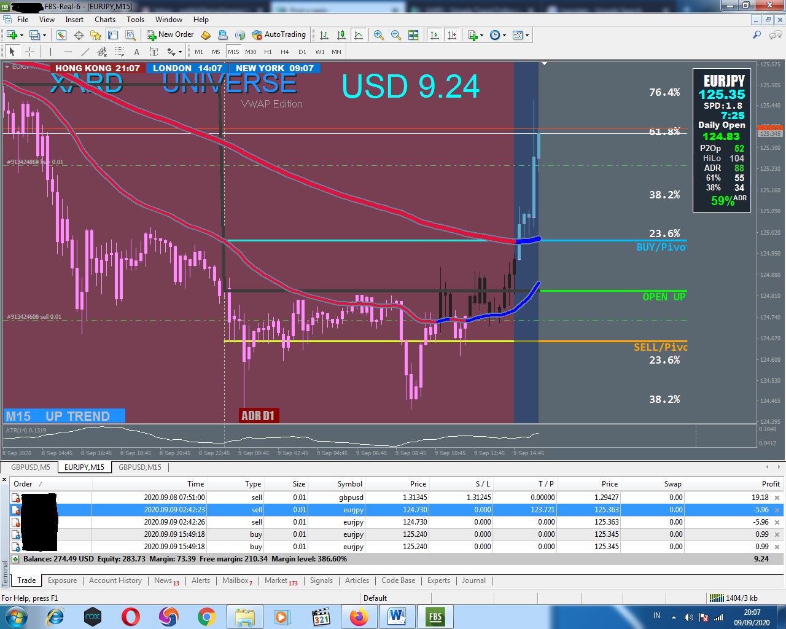The height and width of the screenshot is (629, 786).
Task: Select the text label tool
Action: [154, 52]
